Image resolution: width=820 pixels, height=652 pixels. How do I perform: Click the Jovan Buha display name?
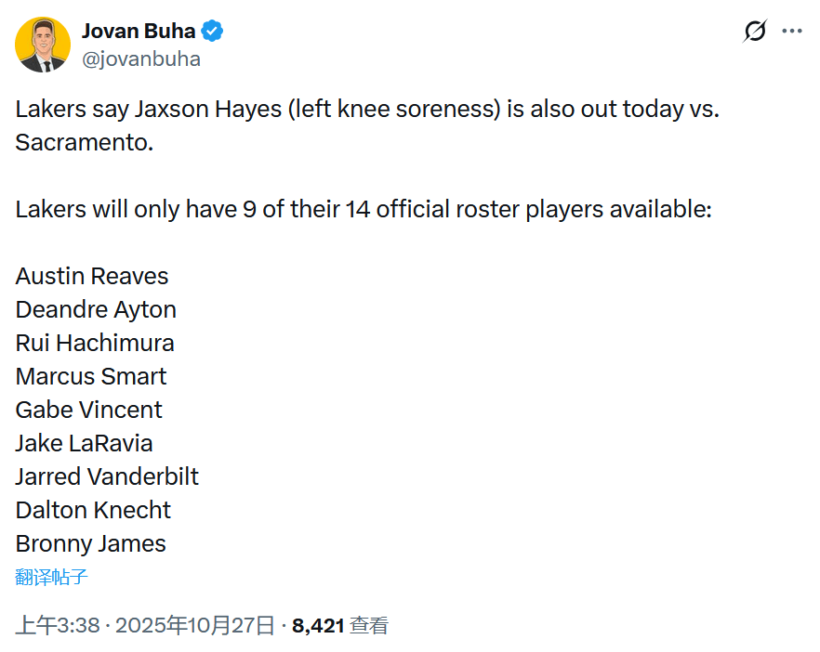click(x=139, y=31)
